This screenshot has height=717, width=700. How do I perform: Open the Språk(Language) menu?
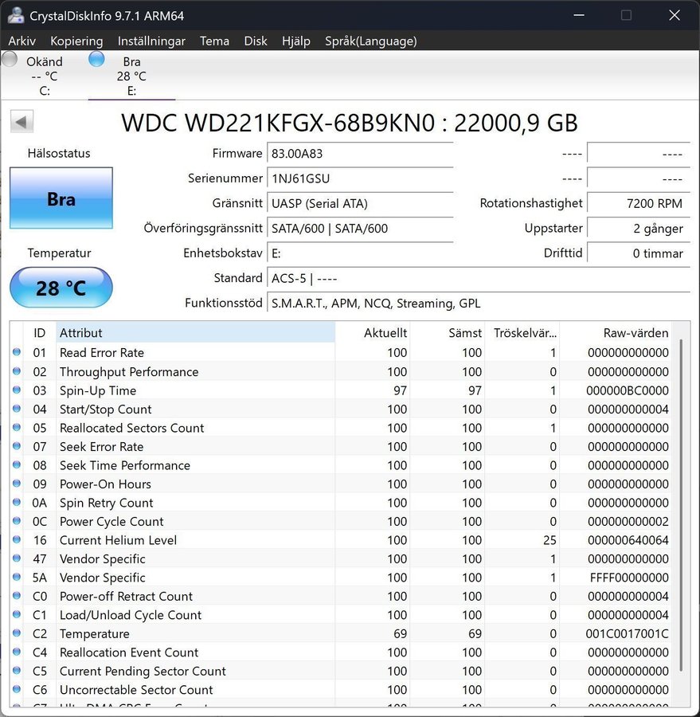(370, 41)
